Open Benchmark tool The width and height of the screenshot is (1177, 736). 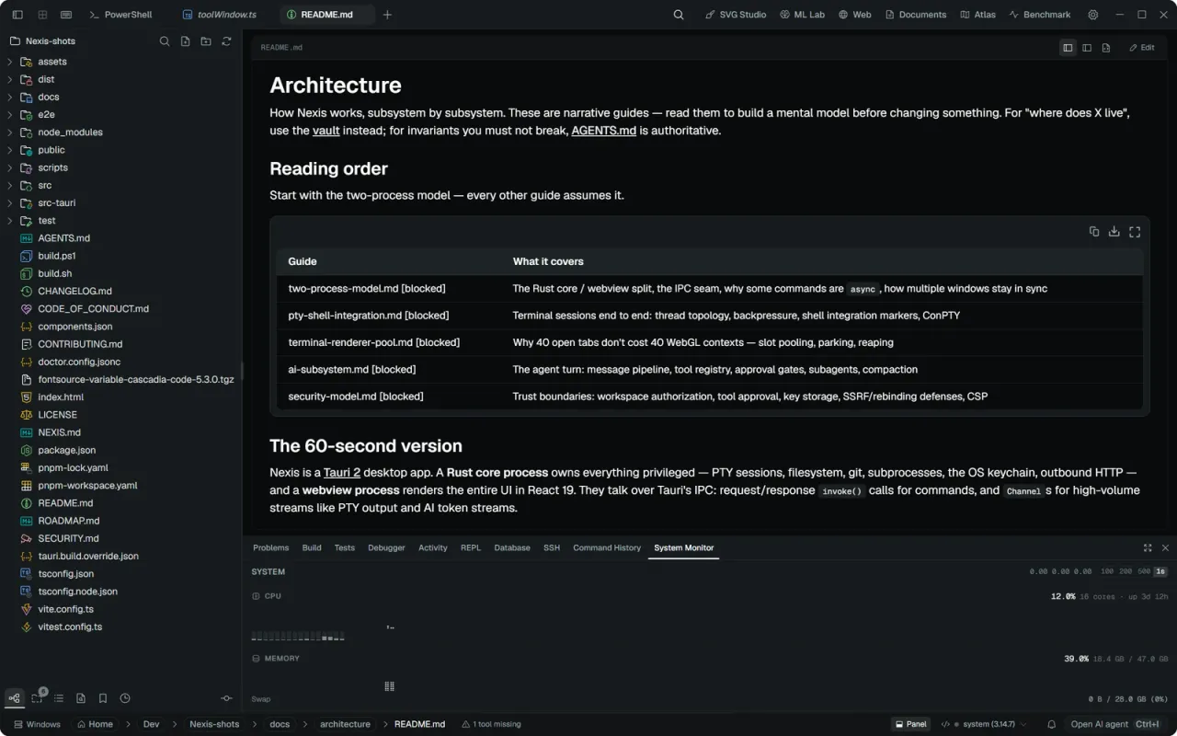(x=1040, y=15)
